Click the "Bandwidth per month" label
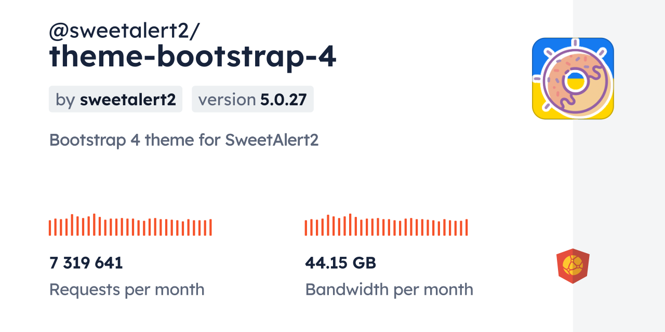 389,289
